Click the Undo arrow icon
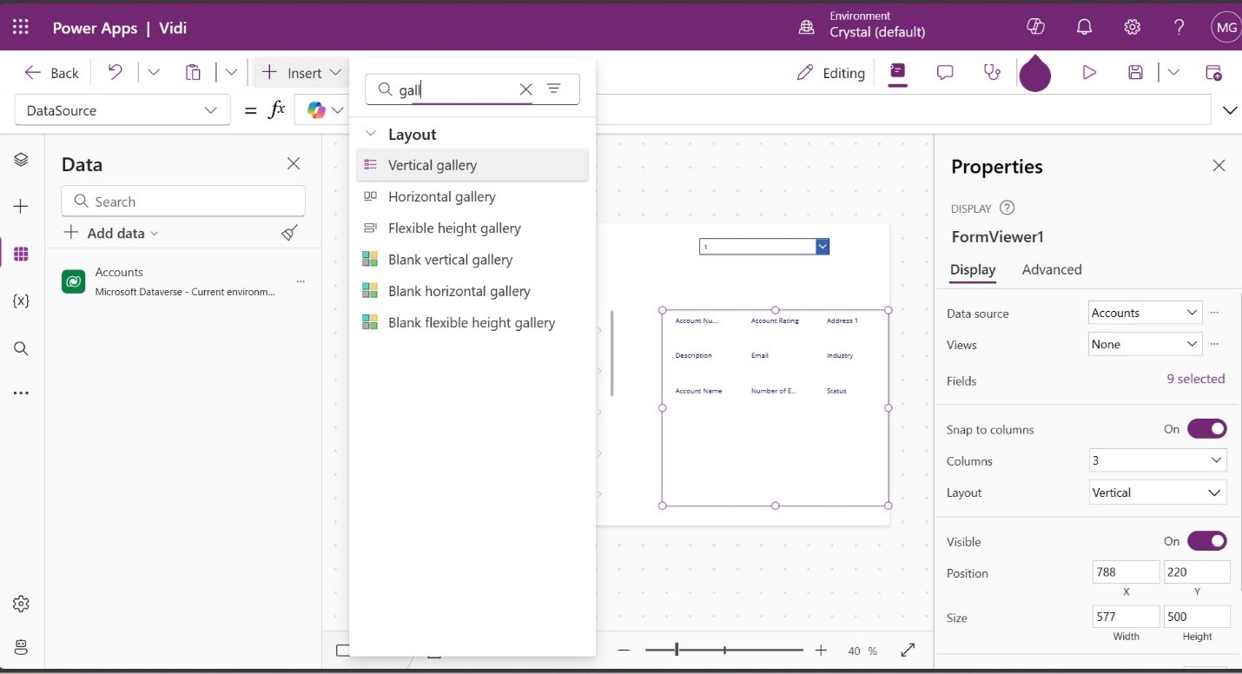The height and width of the screenshot is (674, 1242). point(115,73)
